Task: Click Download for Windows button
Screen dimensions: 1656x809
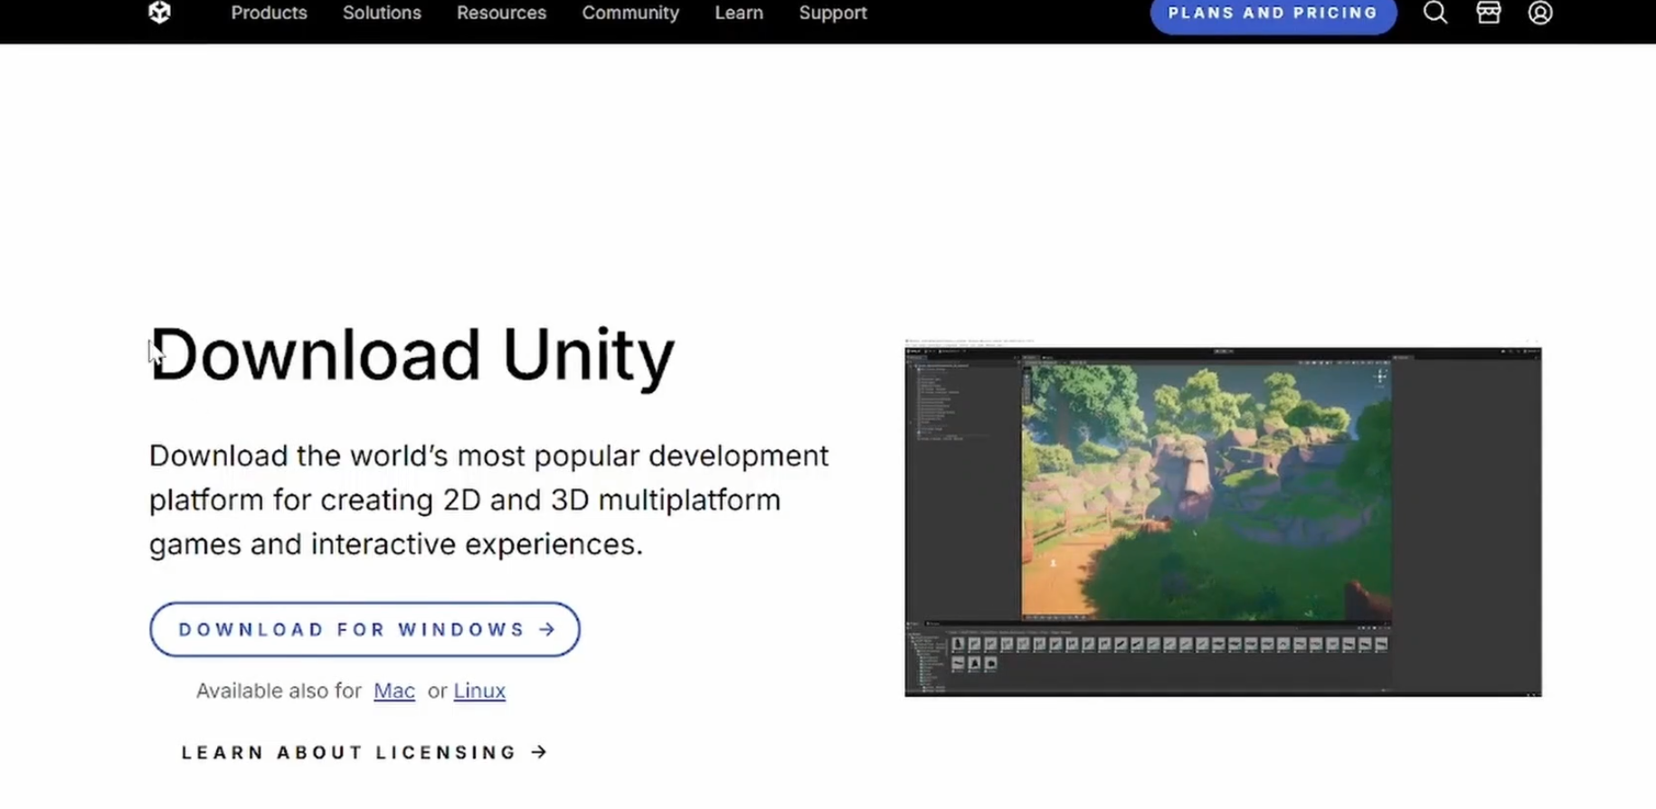Action: click(364, 629)
